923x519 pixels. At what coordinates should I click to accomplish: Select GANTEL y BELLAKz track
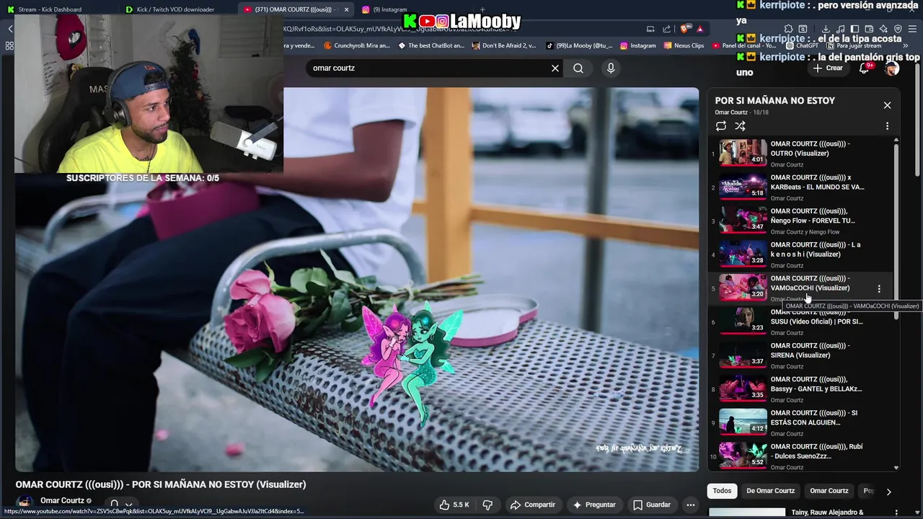pyautogui.click(x=801, y=389)
